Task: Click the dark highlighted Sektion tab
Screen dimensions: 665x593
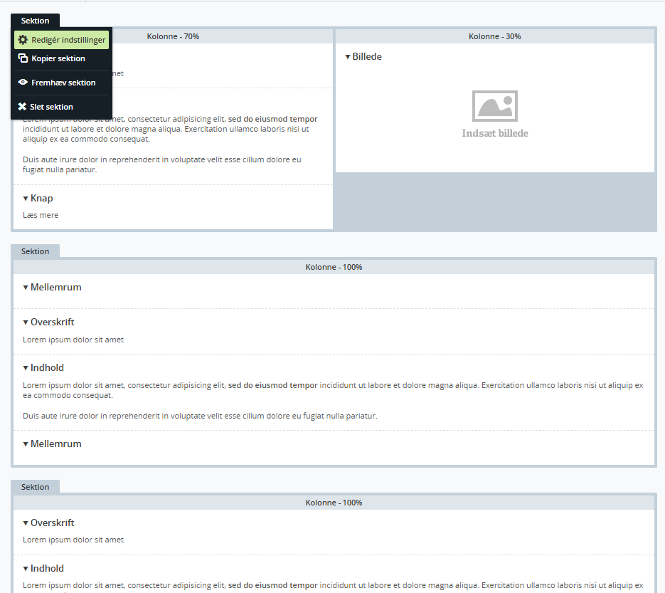Action: coord(35,21)
